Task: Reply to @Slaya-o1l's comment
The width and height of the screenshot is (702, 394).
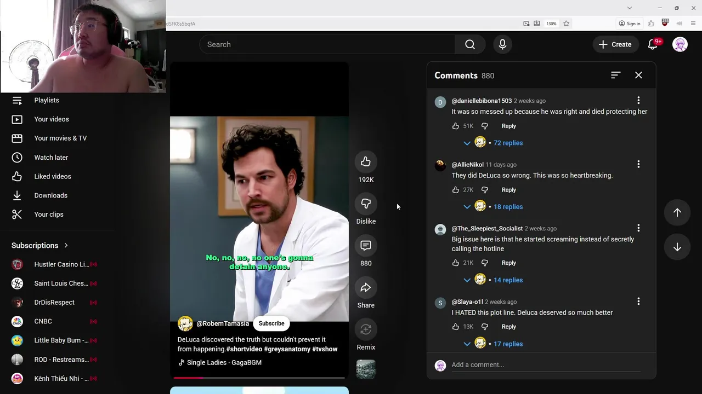Action: click(508, 327)
